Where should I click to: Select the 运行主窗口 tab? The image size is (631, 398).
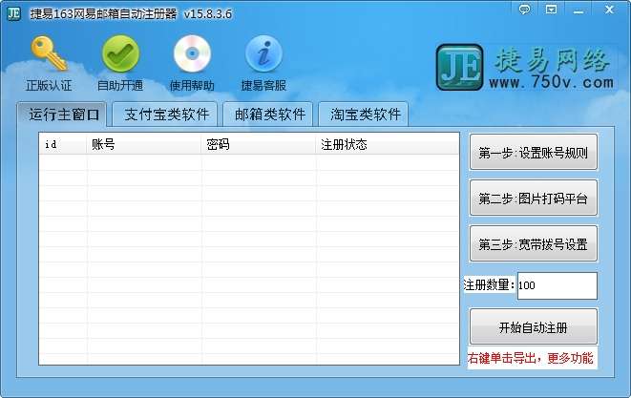[x=64, y=115]
